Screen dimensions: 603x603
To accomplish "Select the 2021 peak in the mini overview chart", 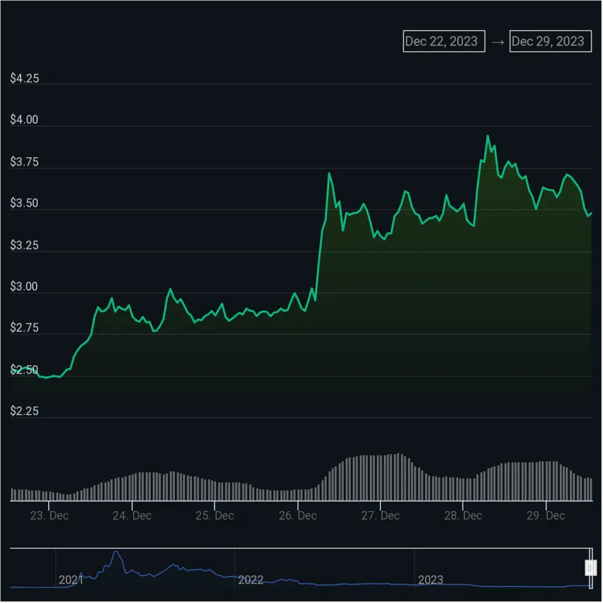I will (x=115, y=552).
